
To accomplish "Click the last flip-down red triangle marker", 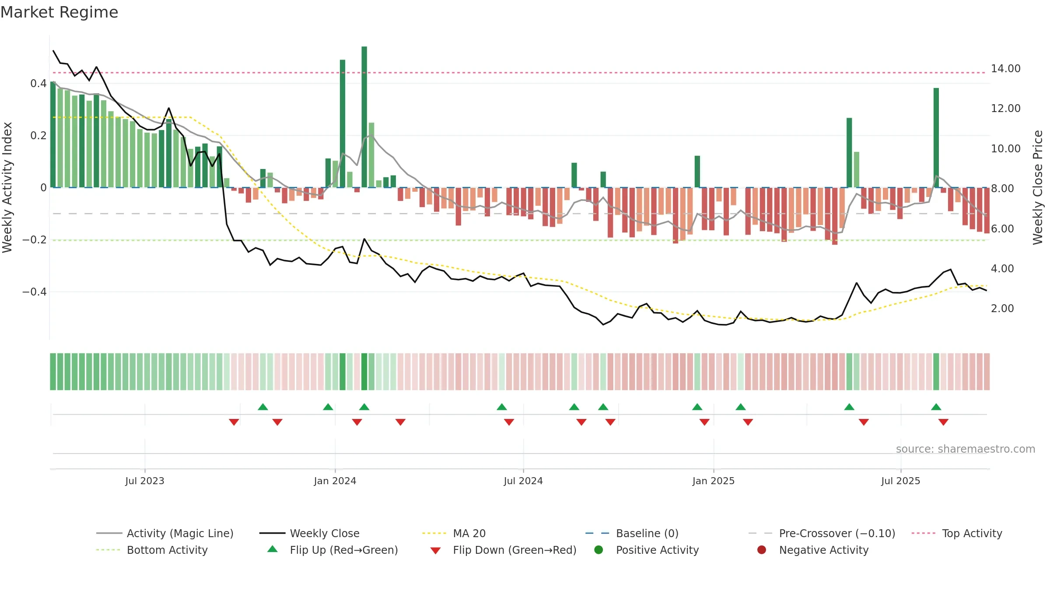I will [943, 422].
